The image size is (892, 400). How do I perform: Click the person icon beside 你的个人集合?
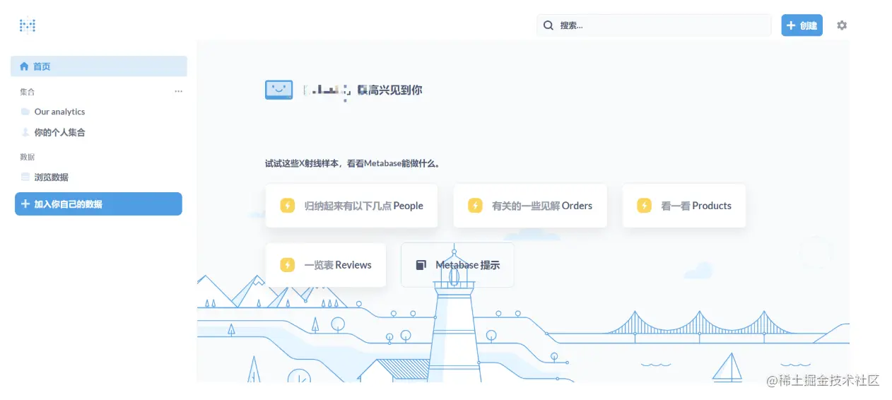(25, 132)
